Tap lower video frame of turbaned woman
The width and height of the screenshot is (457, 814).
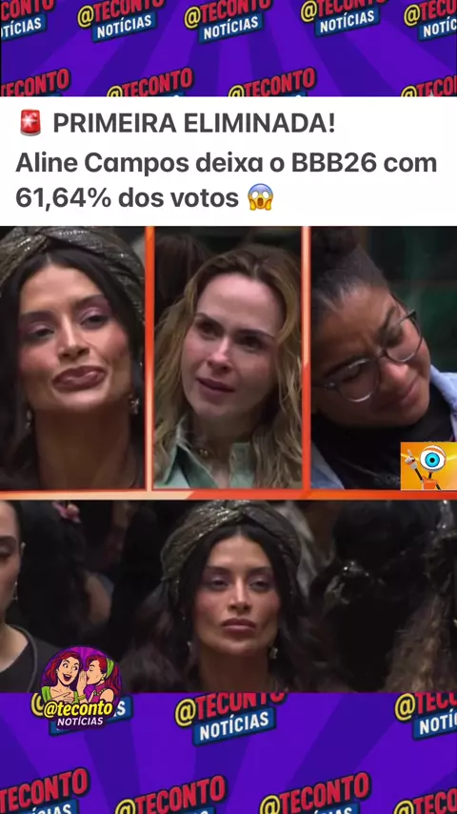[x=228, y=597]
